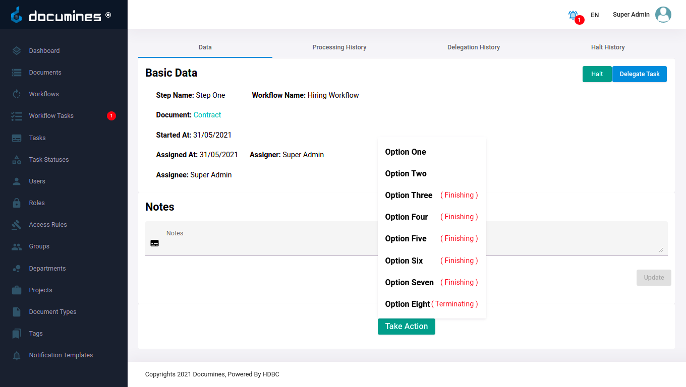Screen dimensions: 686x387
Task: Toggle the sidebar pin next to logo
Action: click(x=108, y=15)
